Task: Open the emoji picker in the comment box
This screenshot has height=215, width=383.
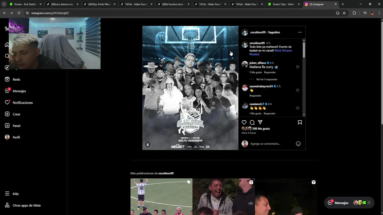Action: pyautogui.click(x=298, y=144)
